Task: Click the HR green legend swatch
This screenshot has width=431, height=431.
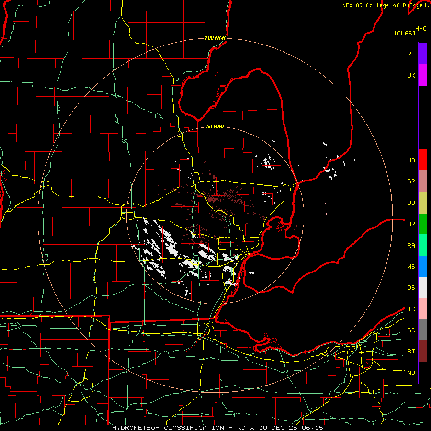Action: [423, 224]
